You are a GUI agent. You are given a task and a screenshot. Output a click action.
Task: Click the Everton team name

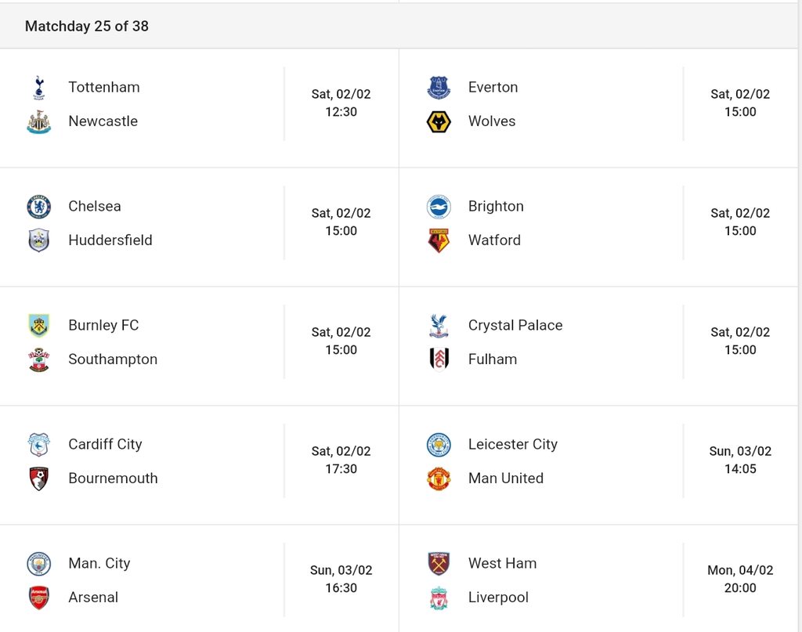[493, 88]
